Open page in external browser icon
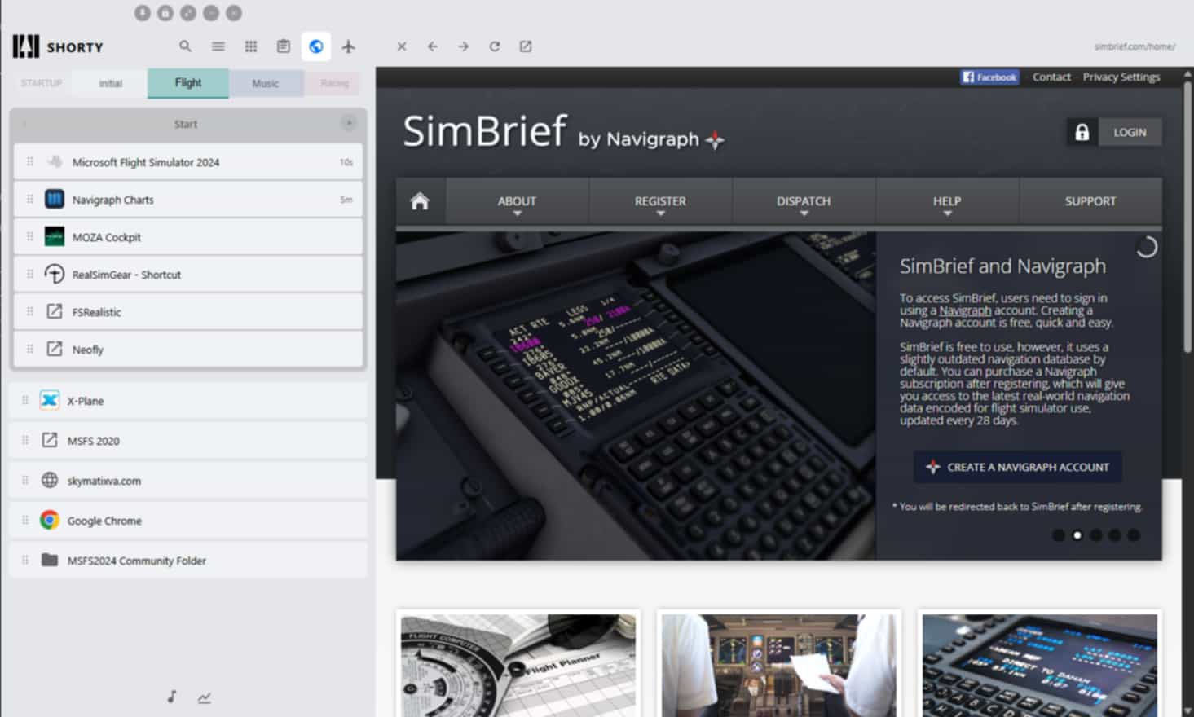Screen dimensions: 1194x717 (x=526, y=46)
